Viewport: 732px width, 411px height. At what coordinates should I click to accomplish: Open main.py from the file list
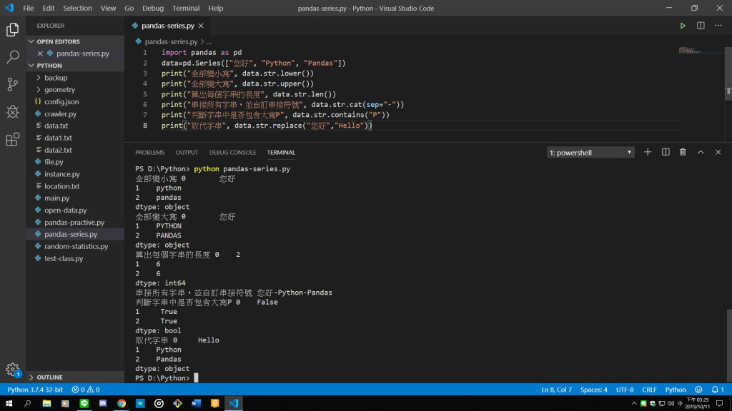[74, 198]
